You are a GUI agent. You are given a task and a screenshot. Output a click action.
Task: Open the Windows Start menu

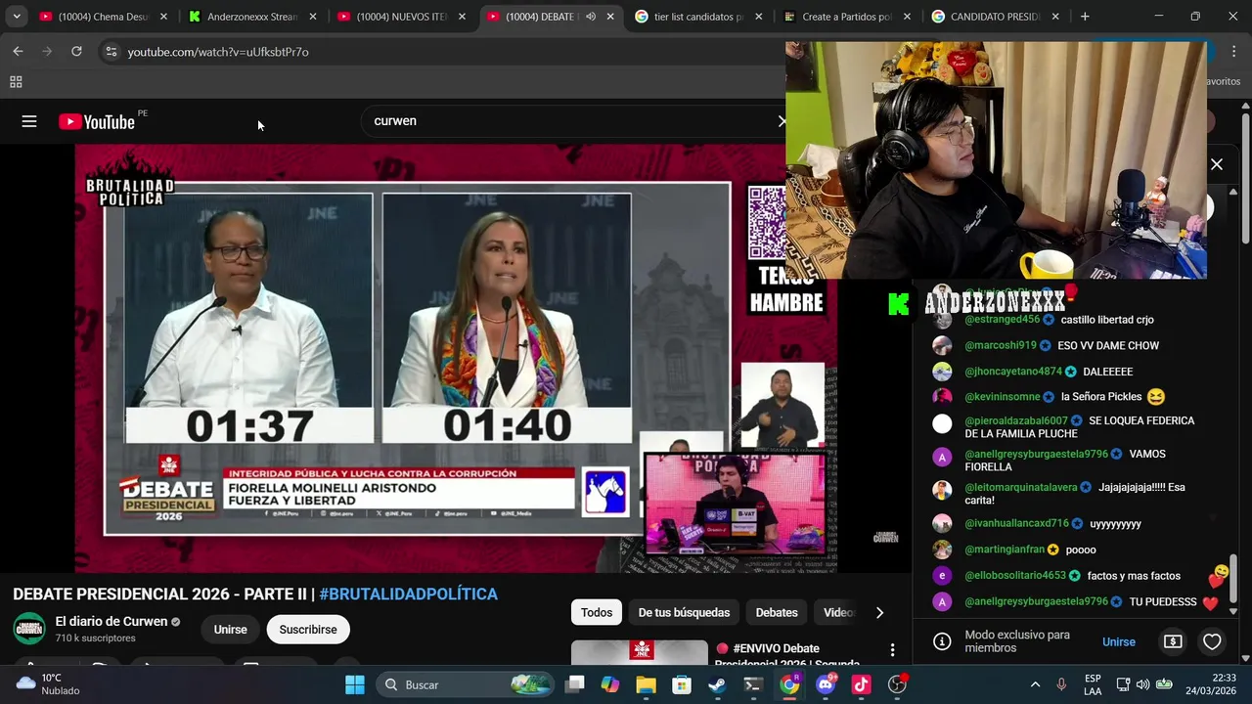click(354, 684)
